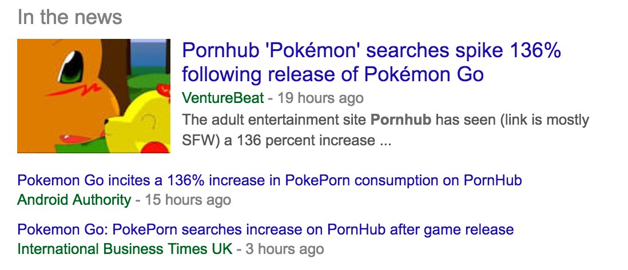The height and width of the screenshot is (270, 628).
Task: Click International Business Times UK source label
Action: (125, 249)
